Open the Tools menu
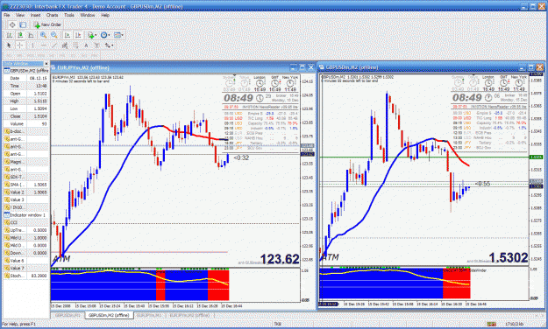 [69, 15]
